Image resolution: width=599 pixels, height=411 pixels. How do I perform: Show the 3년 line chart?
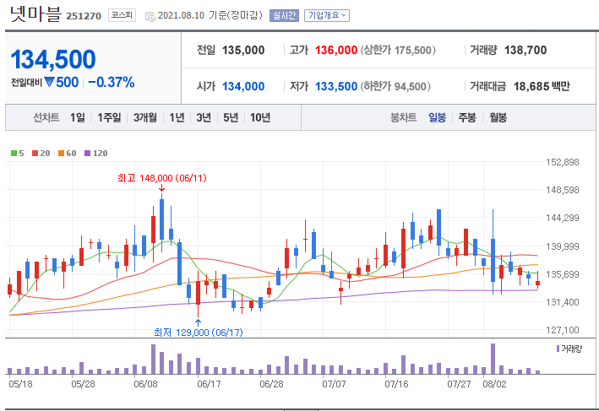[204, 117]
